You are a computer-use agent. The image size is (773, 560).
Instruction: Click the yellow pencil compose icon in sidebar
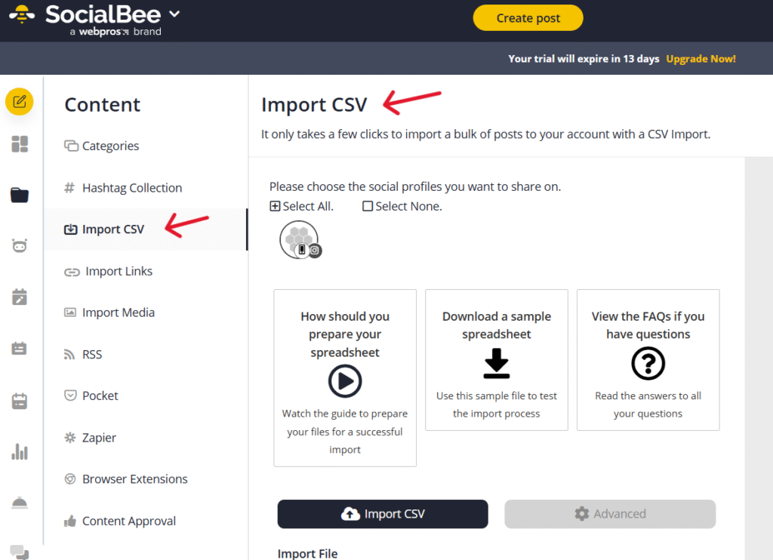pyautogui.click(x=20, y=101)
